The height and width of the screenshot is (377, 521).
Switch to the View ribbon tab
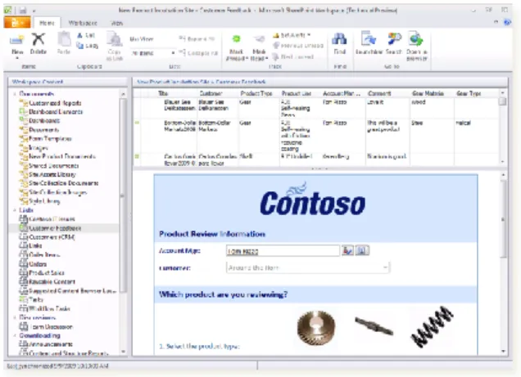[x=116, y=23]
